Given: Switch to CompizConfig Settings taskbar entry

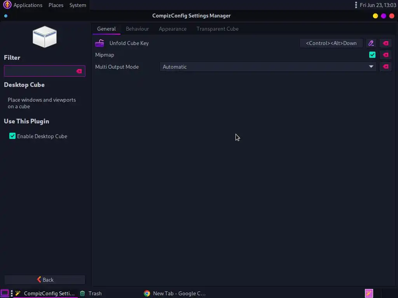Looking at the screenshot, I should pos(45,293).
